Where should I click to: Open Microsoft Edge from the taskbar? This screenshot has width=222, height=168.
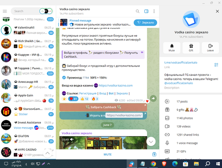pos(175,164)
